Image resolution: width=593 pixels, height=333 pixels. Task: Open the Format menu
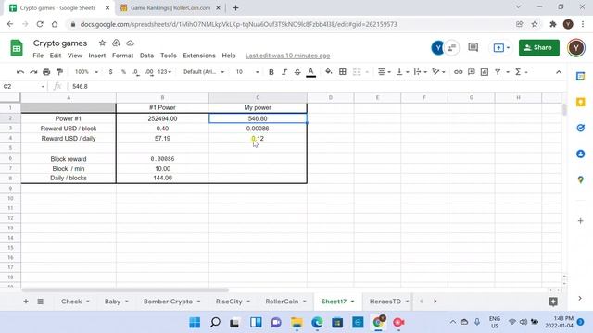[123, 55]
